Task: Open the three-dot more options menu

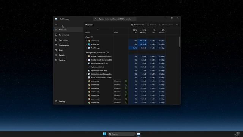Action: point(177,25)
